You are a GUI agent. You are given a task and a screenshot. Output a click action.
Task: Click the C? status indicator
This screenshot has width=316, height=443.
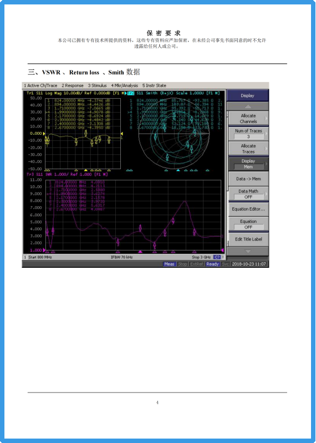(x=217, y=257)
